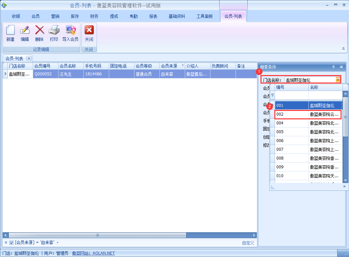Uncheck the 会员来源 = '自来客' filter checkbox
The height and width of the screenshot is (257, 349).
[x=11, y=243]
